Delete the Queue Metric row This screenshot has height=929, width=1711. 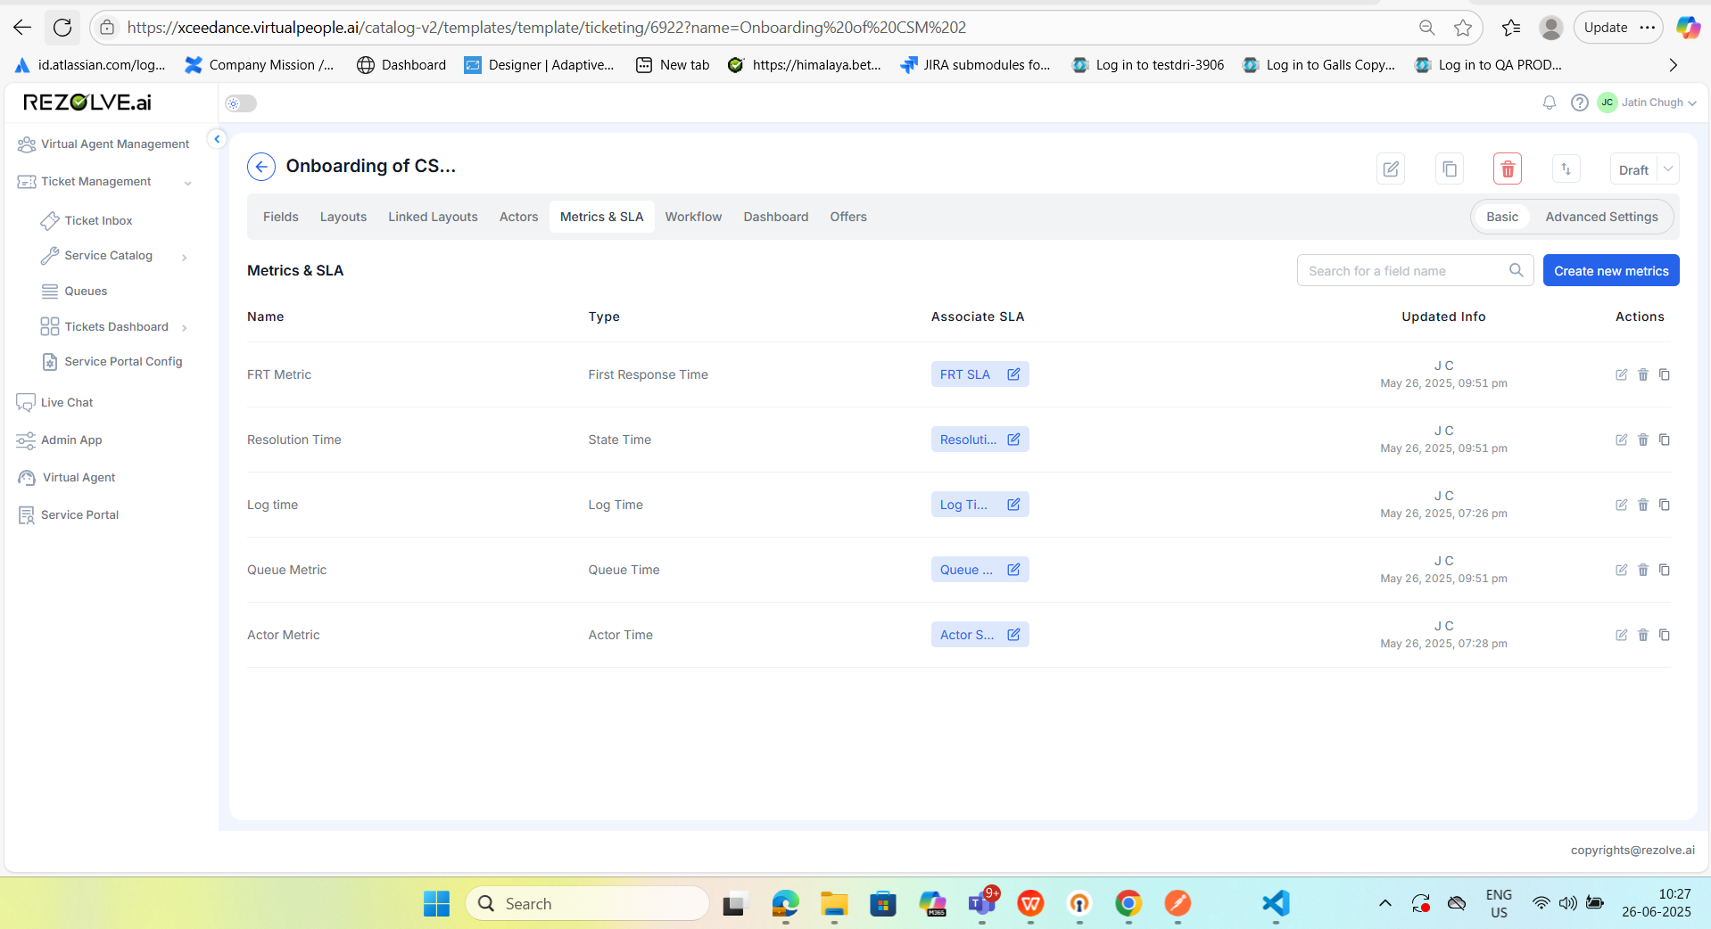click(x=1643, y=570)
